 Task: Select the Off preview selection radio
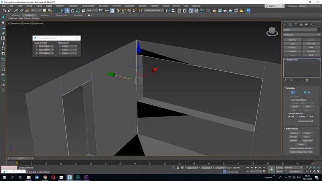(x=289, y=116)
